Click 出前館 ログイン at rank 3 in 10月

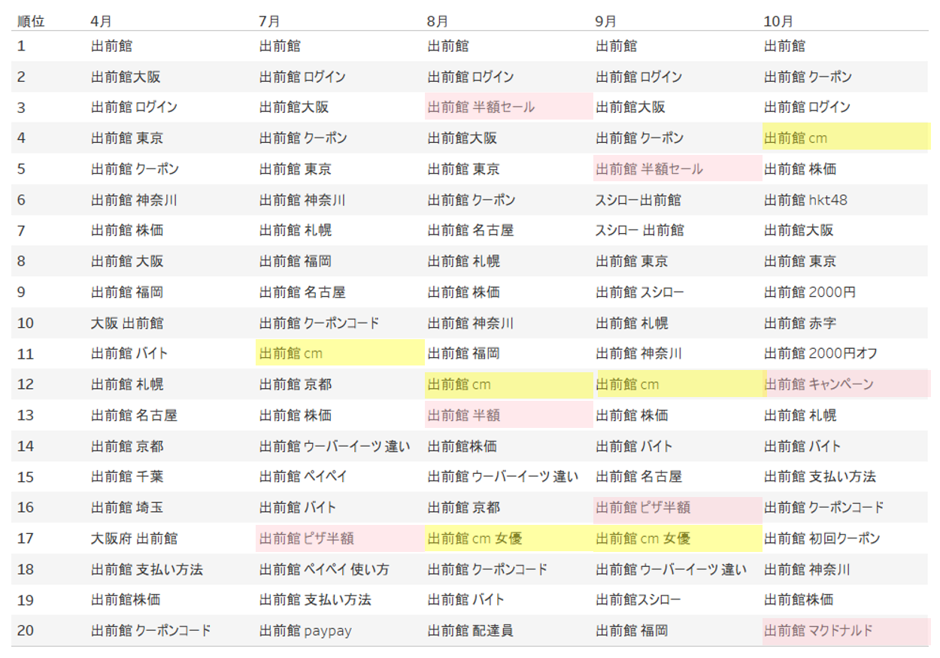pyautogui.click(x=808, y=107)
